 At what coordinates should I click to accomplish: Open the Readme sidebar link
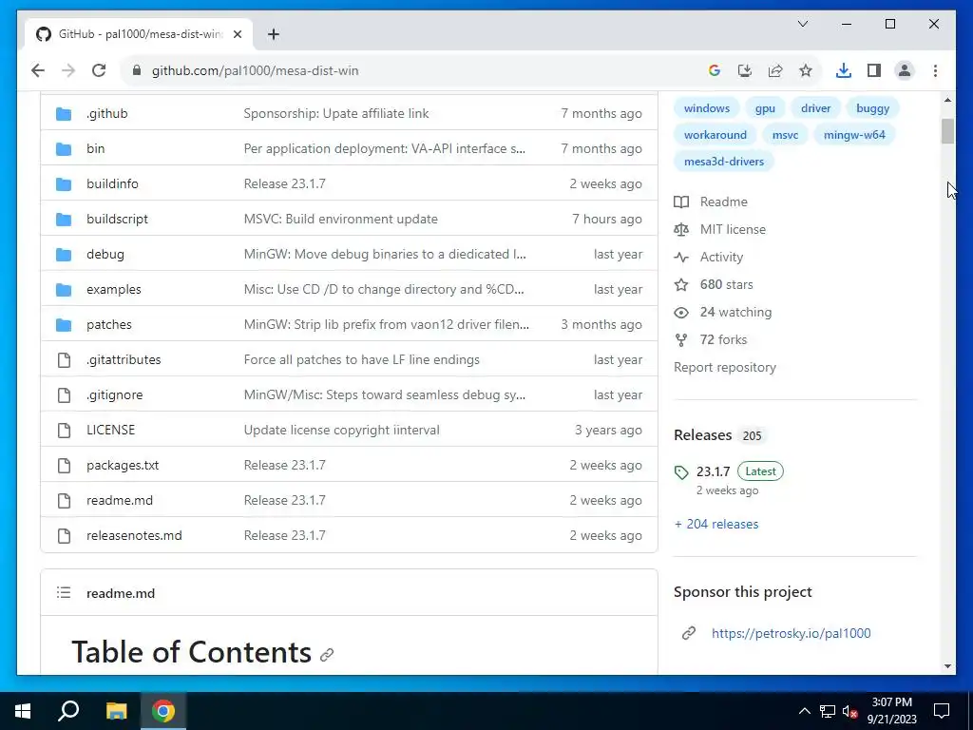[x=711, y=202]
